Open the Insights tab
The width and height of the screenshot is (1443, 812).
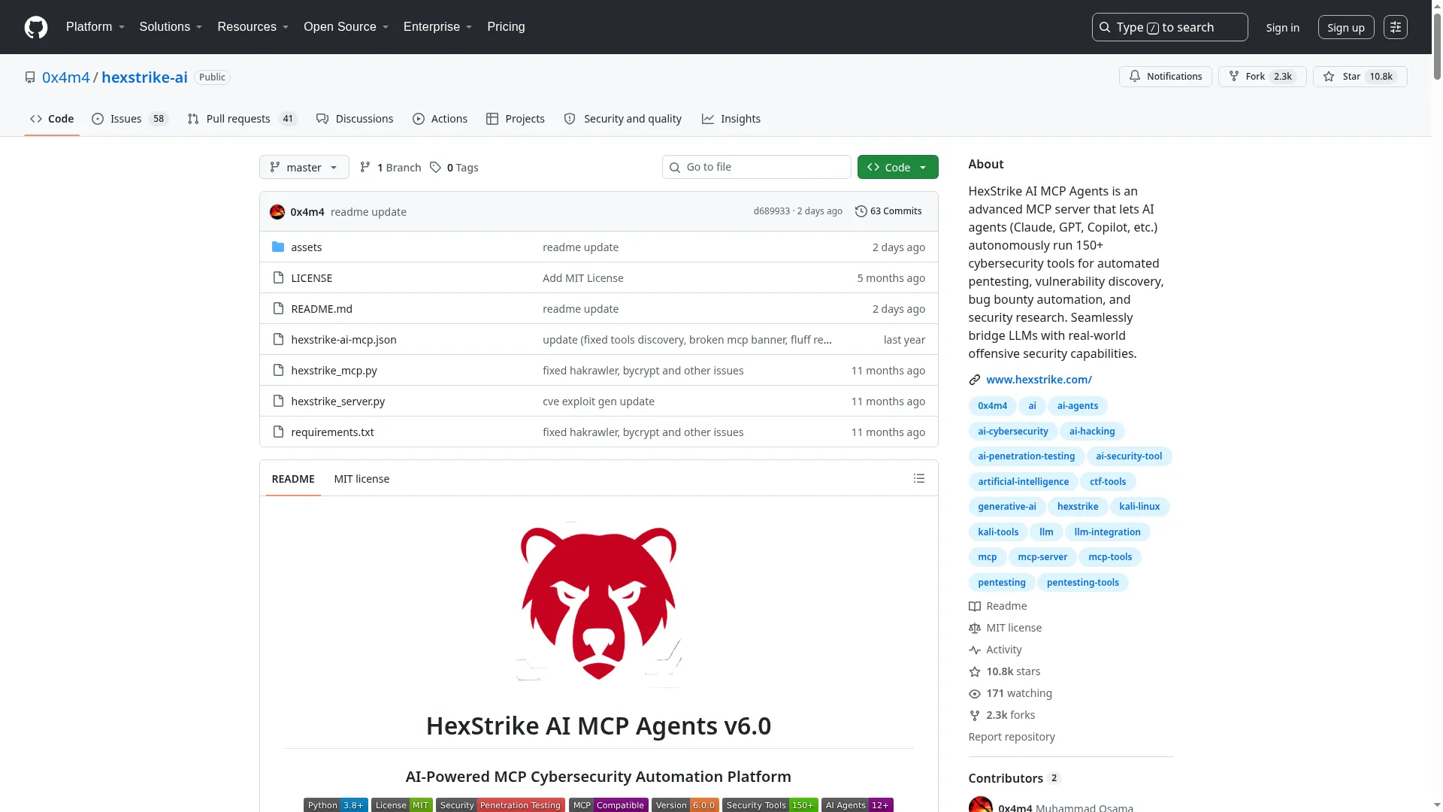731,119
